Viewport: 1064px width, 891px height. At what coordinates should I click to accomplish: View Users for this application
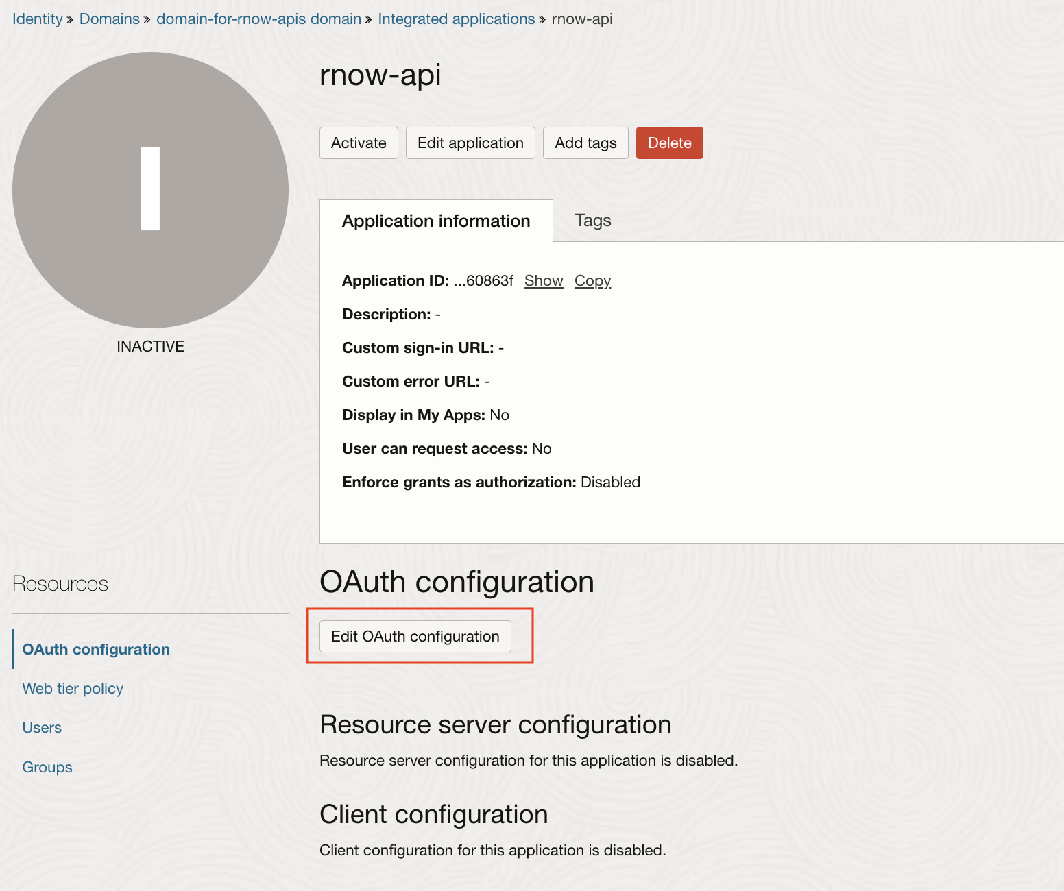[42, 727]
